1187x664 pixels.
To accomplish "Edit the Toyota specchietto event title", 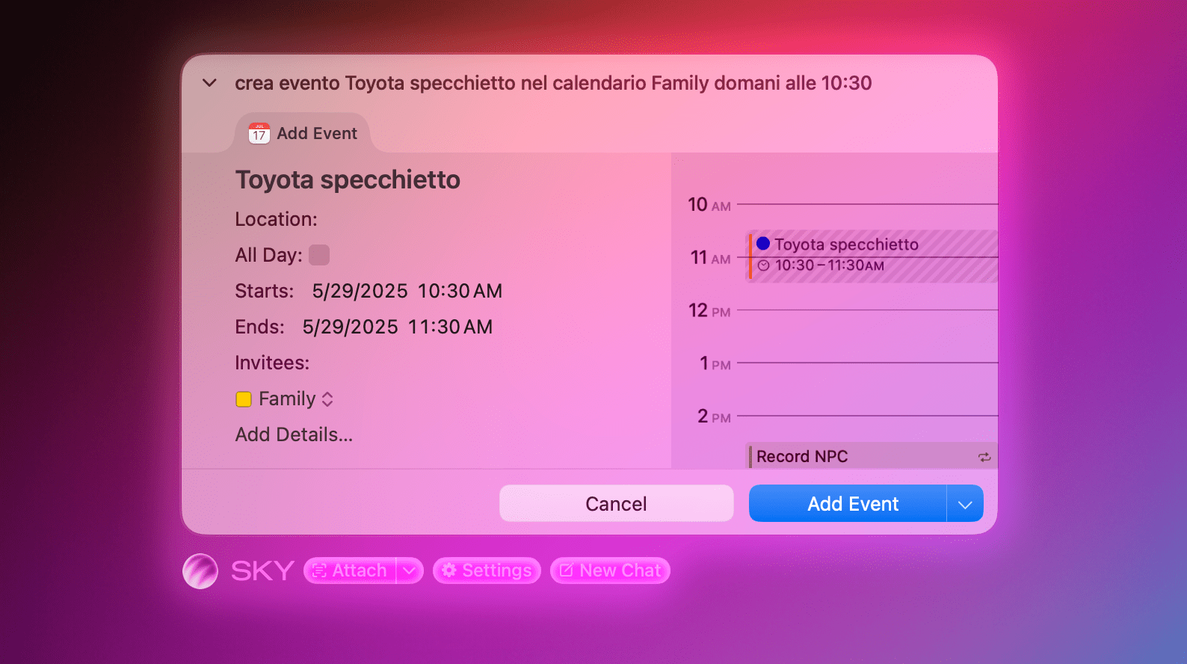I will pos(348,180).
